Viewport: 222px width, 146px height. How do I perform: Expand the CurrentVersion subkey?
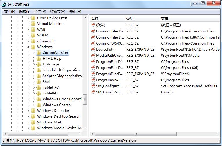click(34, 53)
